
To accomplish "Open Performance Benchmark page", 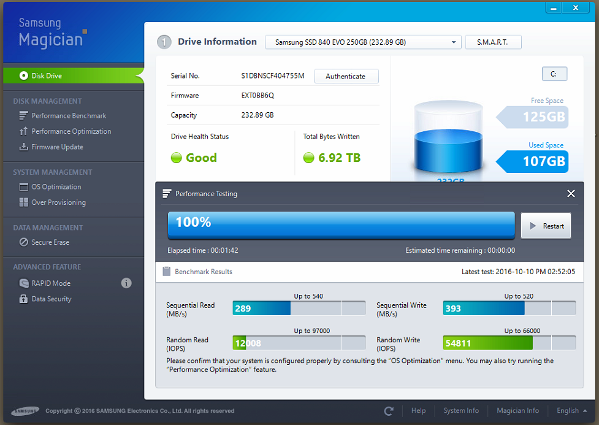I will click(69, 116).
